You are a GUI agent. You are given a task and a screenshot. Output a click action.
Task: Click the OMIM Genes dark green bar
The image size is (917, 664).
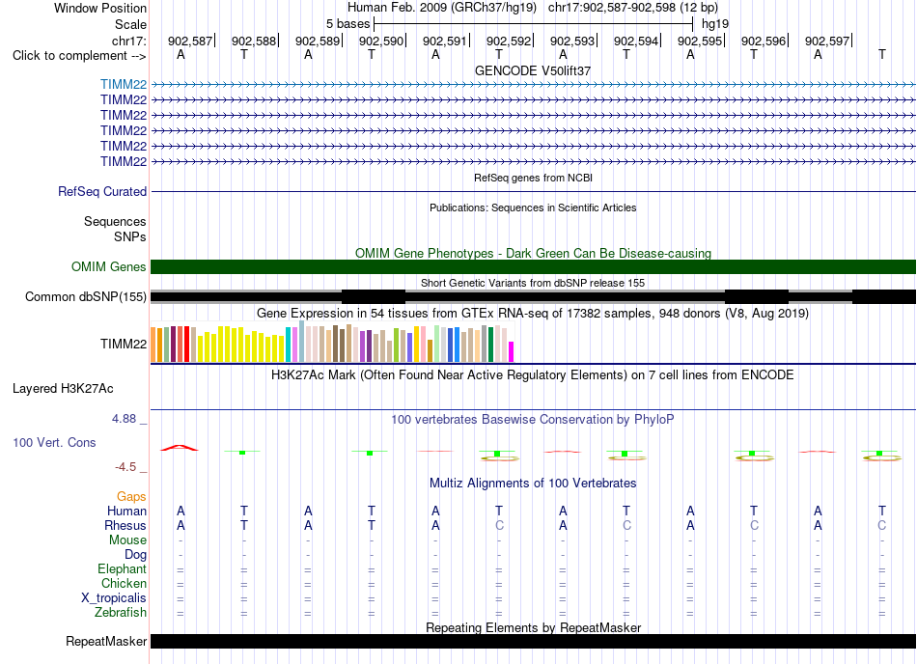(533, 266)
